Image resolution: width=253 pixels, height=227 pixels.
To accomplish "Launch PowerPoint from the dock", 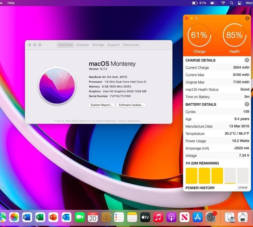I will coord(53,217).
